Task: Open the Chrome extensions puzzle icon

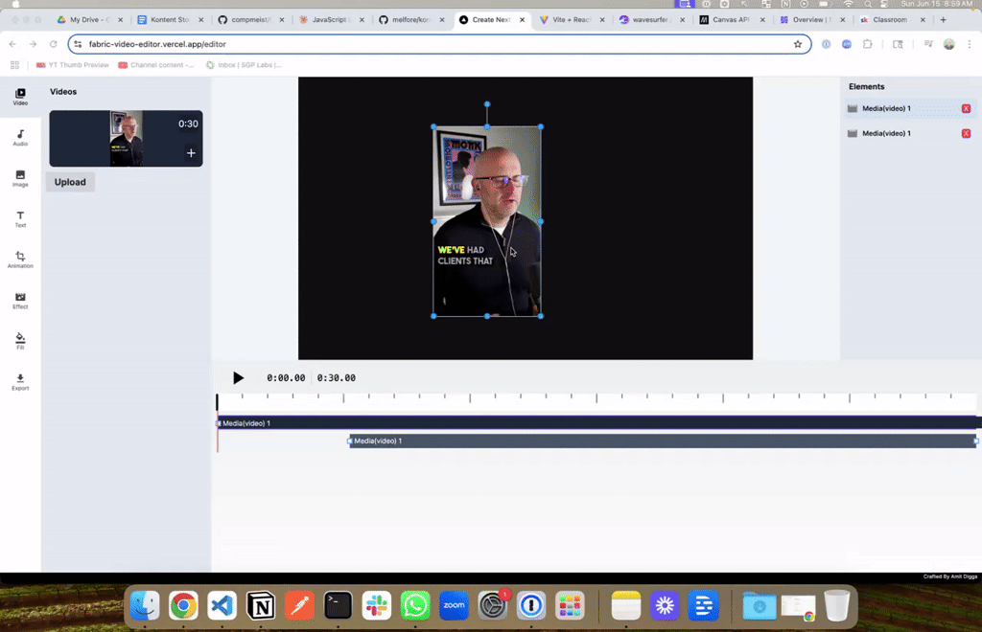Action: point(867,44)
